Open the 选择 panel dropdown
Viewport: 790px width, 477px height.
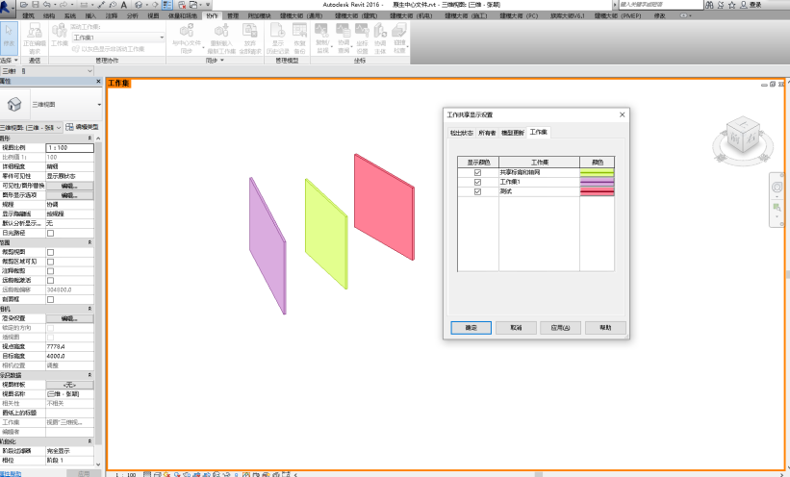point(9,61)
